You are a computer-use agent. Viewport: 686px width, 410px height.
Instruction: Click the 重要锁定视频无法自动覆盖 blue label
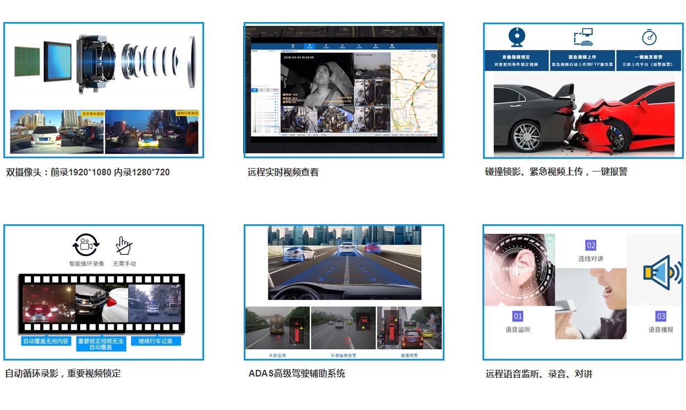[x=101, y=344]
